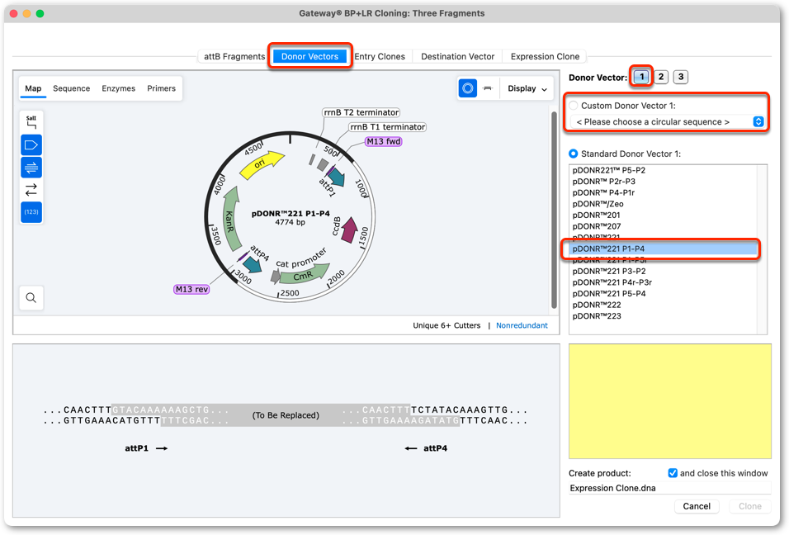
Task: Click the Cancel button
Action: [697, 506]
